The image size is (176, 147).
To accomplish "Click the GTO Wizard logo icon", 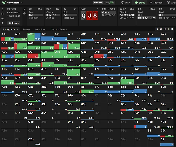I will (4, 3).
